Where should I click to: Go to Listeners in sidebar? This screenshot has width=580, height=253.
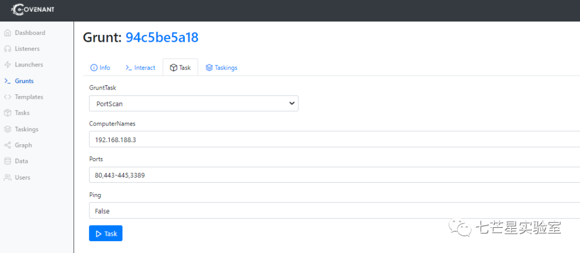(x=27, y=49)
